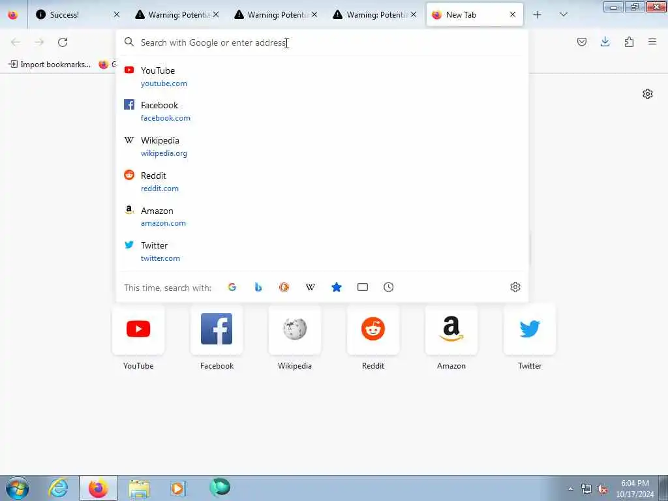Image resolution: width=668 pixels, height=501 pixels.
Task: Close the second Warning: Potential tab
Action: 314,14
